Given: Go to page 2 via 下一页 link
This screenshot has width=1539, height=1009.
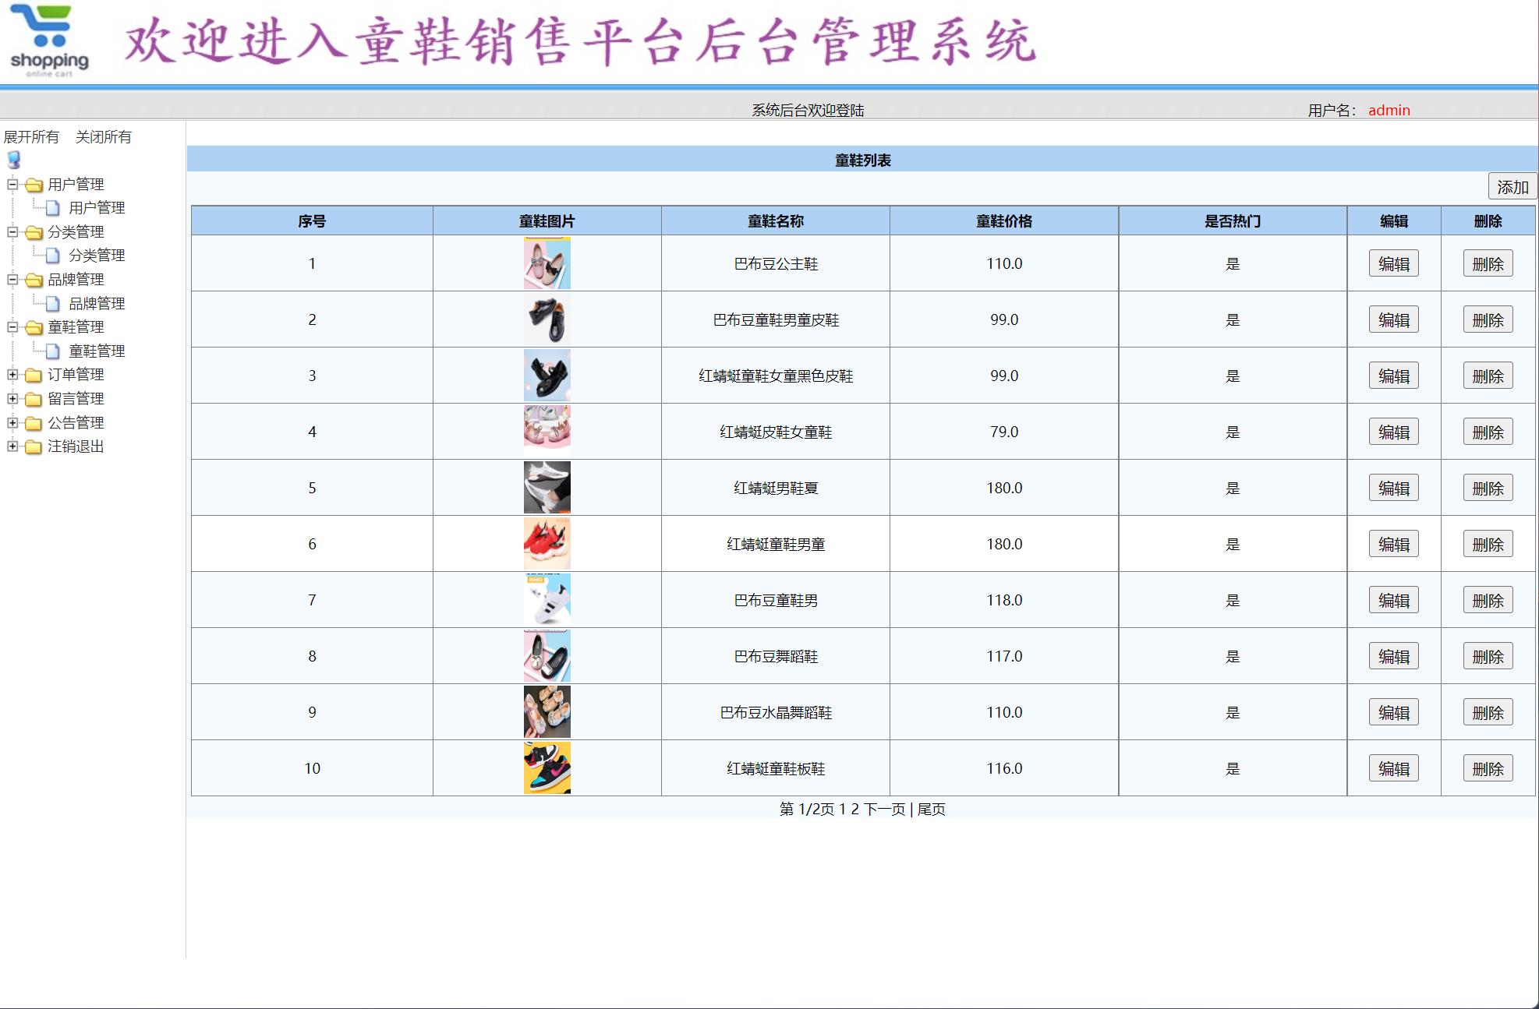Looking at the screenshot, I should pyautogui.click(x=886, y=810).
